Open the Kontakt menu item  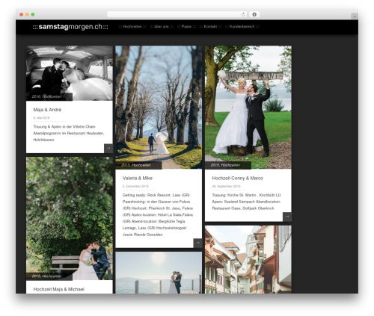pyautogui.click(x=210, y=27)
